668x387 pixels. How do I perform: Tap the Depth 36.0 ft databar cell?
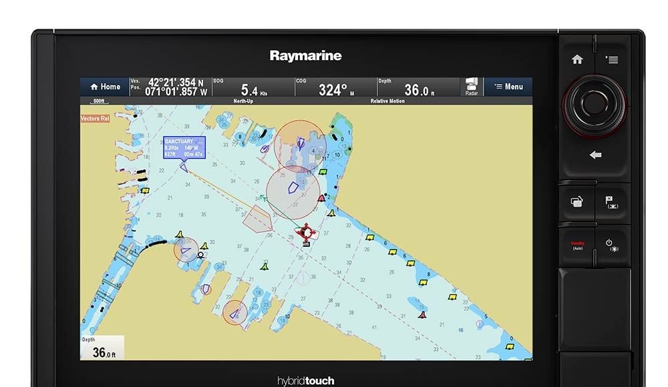tap(419, 87)
